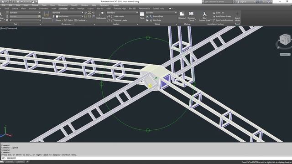Click the Find text input field
The image size is (292, 164).
pos(23,16)
